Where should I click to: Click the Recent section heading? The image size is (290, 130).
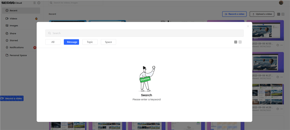52,14
